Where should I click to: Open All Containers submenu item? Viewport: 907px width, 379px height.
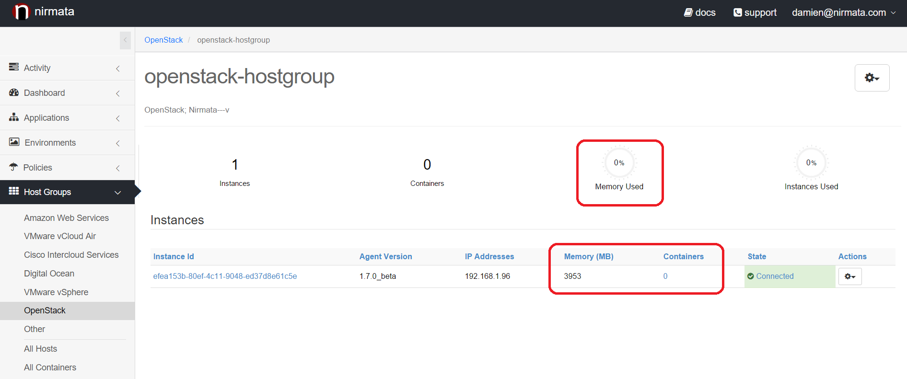[50, 368]
